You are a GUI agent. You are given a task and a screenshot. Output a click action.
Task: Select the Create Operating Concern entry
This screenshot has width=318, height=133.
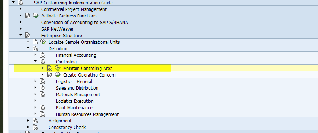coord(89,75)
